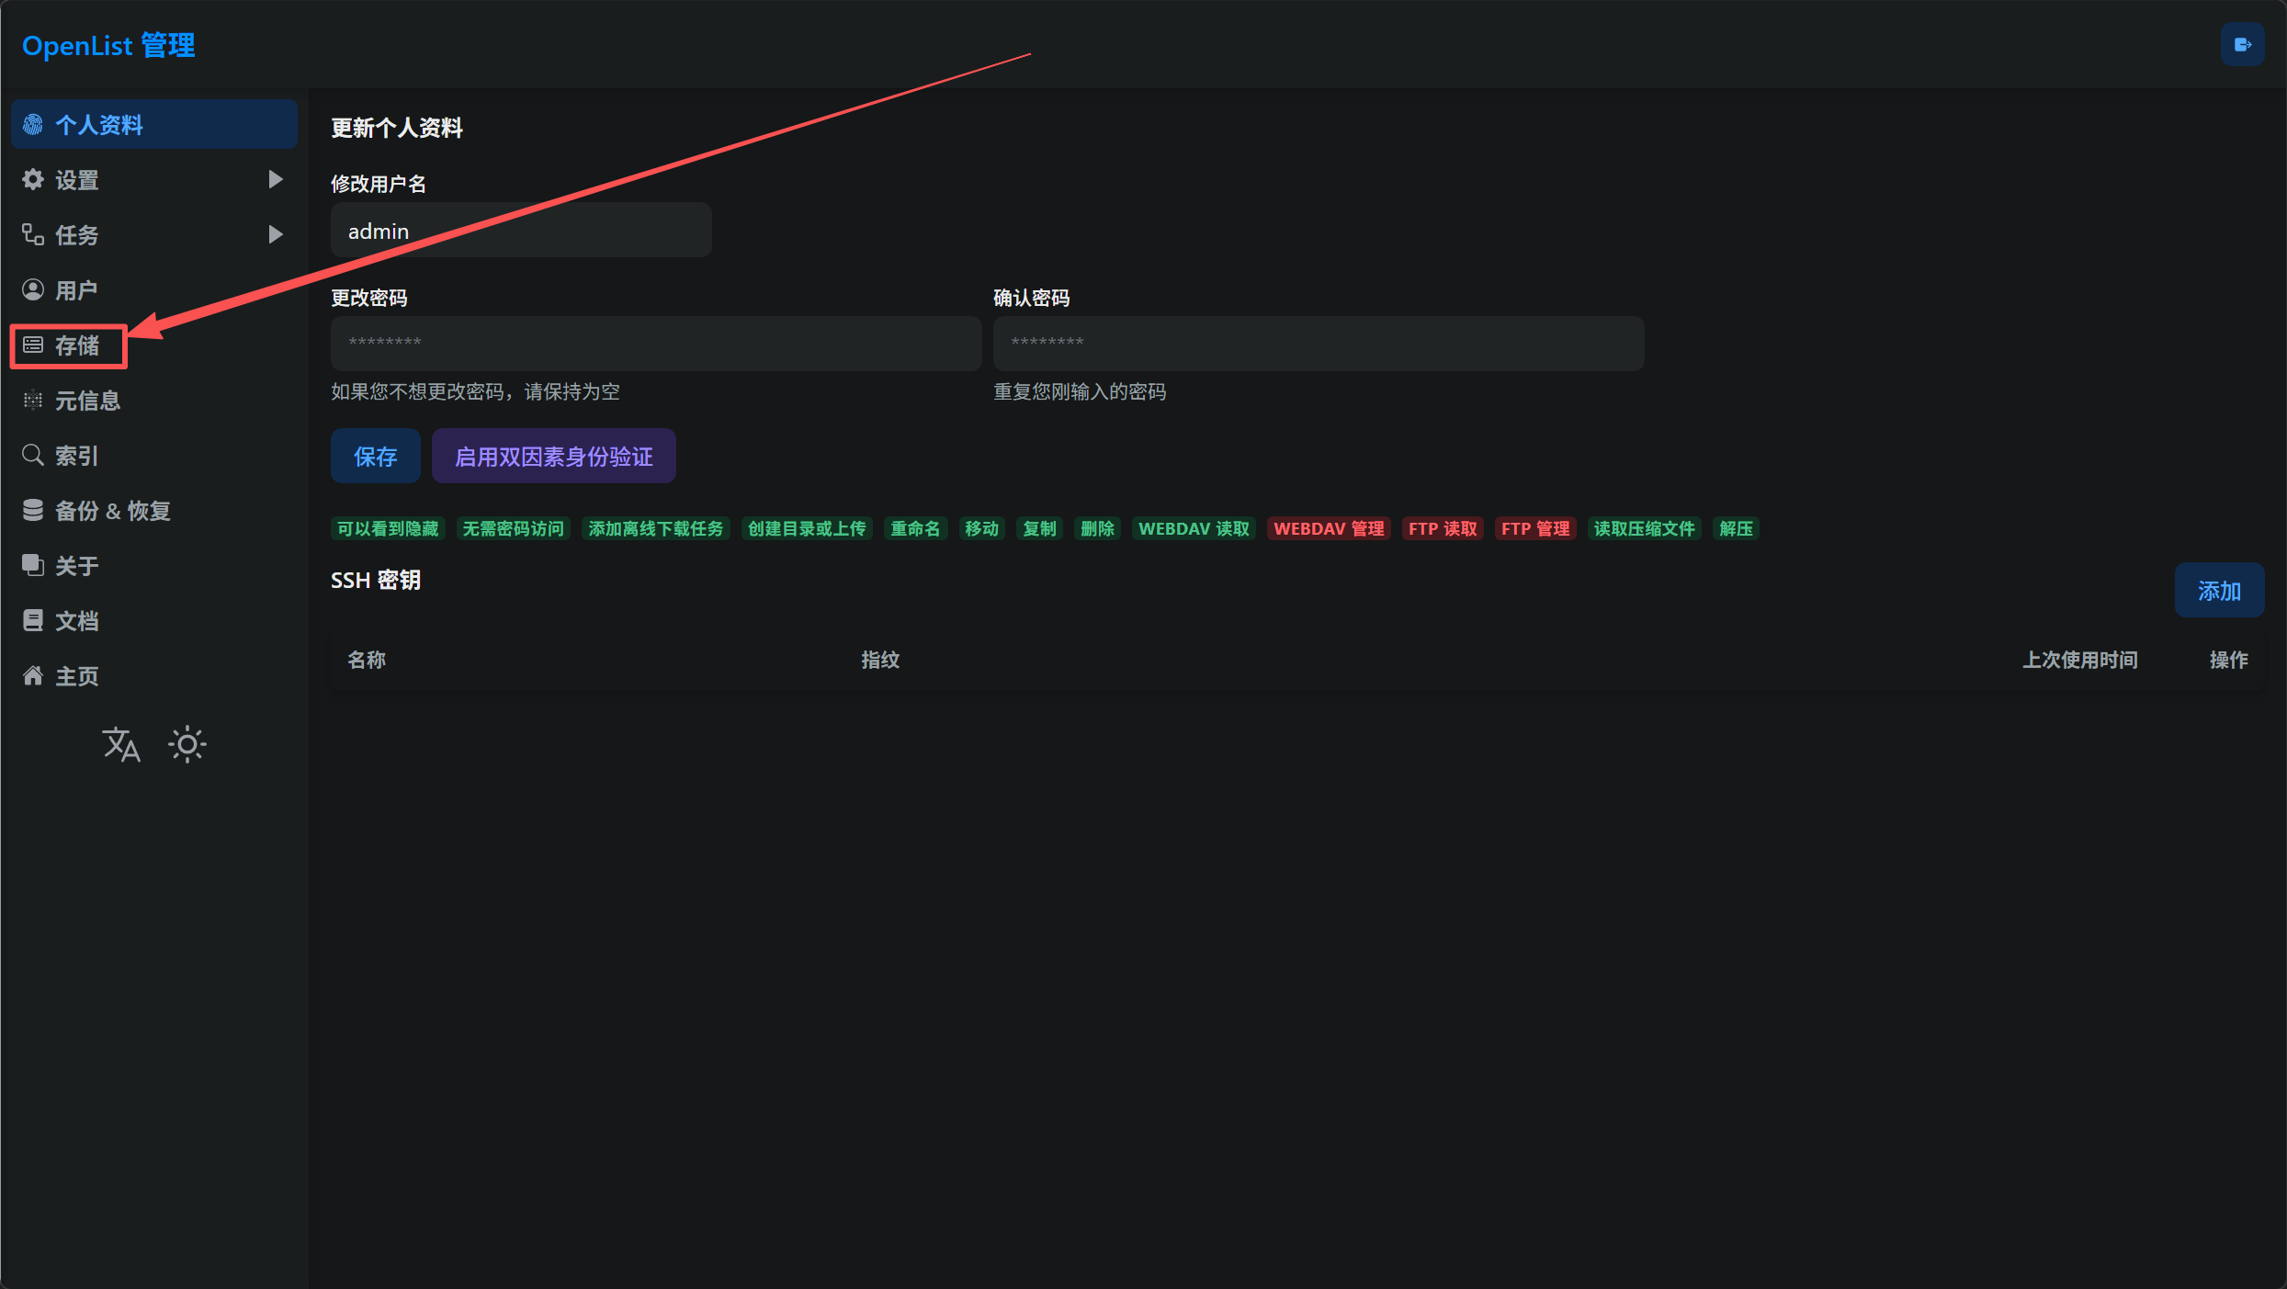2287x1289 pixels.
Task: Click the 存储 storage icon in sidebar
Action: pos(33,345)
